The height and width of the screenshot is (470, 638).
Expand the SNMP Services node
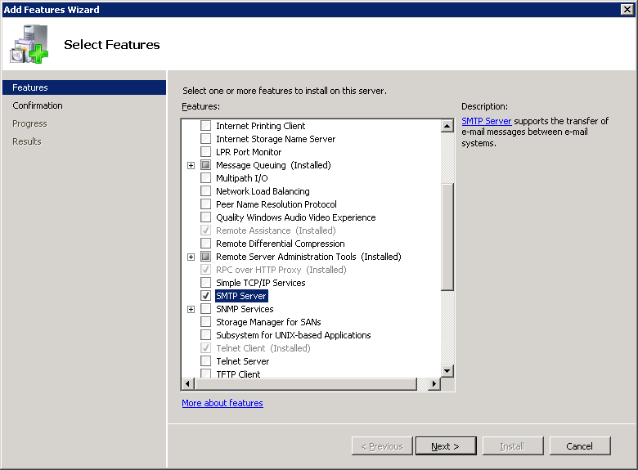[191, 309]
